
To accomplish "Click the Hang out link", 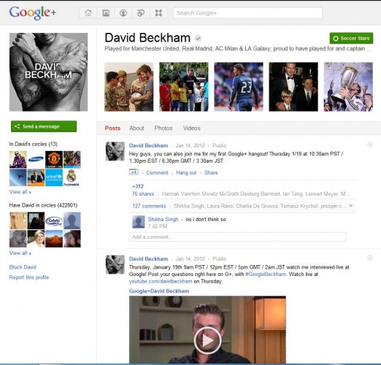I will [x=186, y=172].
